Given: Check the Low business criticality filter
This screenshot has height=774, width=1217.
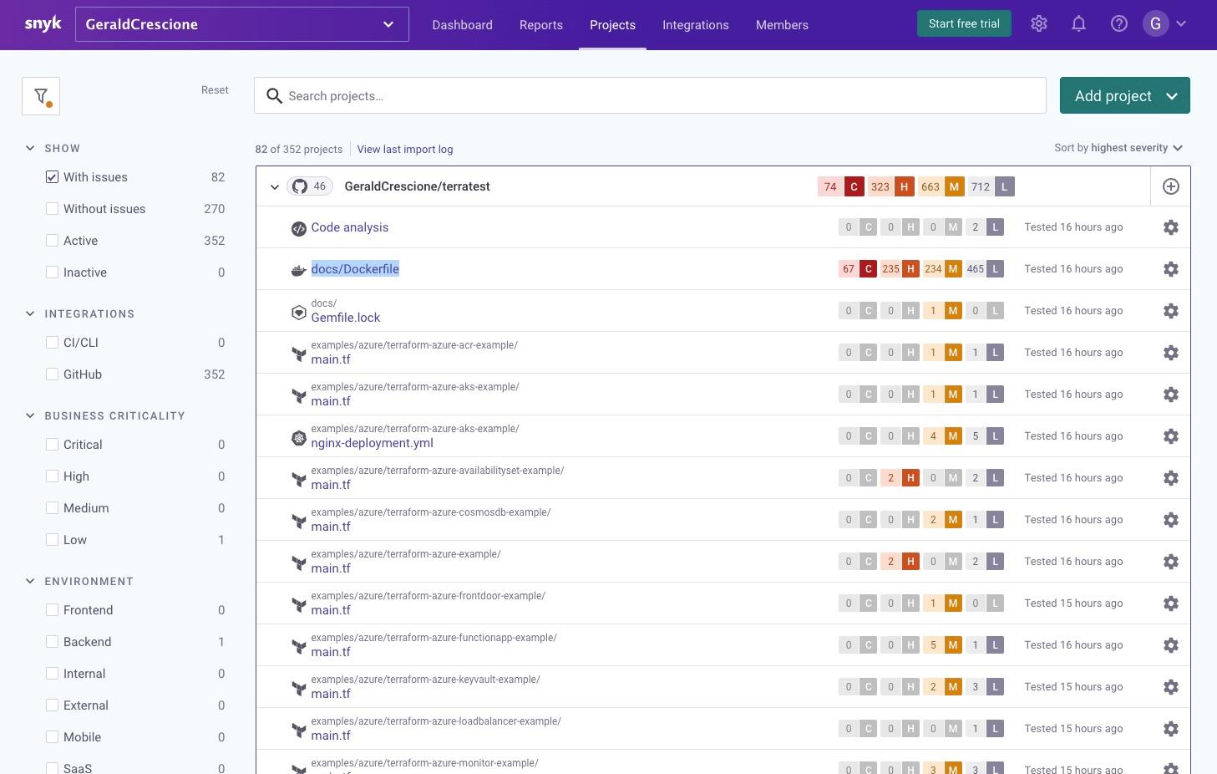Looking at the screenshot, I should (52, 540).
